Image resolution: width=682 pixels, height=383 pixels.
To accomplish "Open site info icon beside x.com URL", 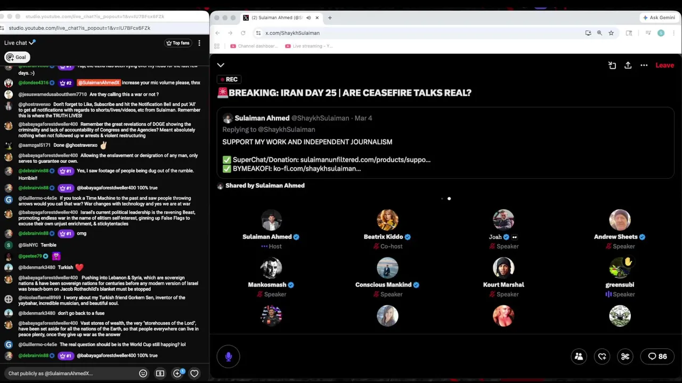I will [x=258, y=33].
